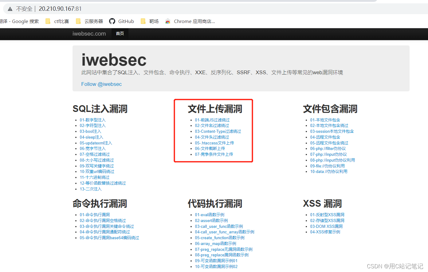
Task: Open 10-可变函数漏洞示例02 link
Action: [x=216, y=266]
